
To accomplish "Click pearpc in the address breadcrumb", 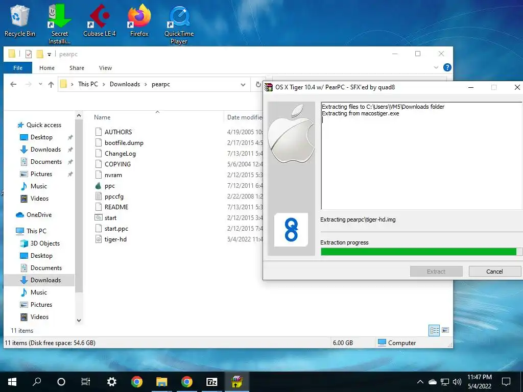I will 161,84.
